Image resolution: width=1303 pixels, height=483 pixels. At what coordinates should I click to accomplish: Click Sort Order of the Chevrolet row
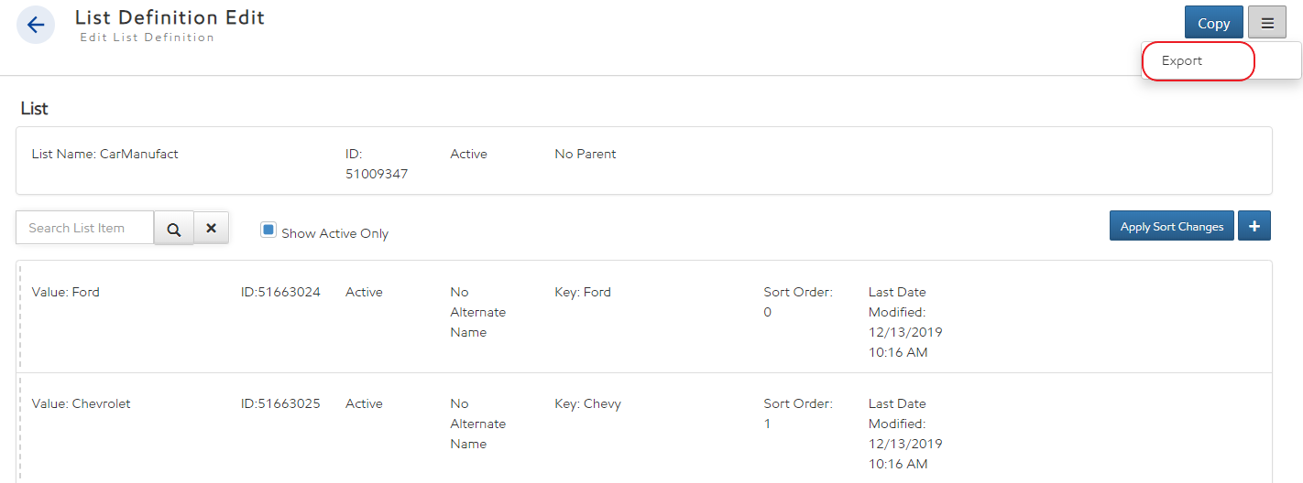click(x=797, y=413)
